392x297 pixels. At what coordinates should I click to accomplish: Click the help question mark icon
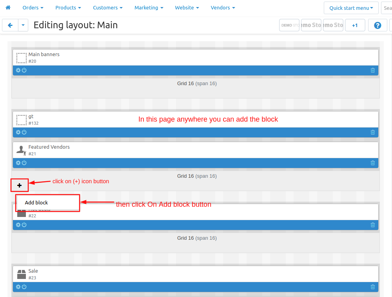[x=377, y=25]
